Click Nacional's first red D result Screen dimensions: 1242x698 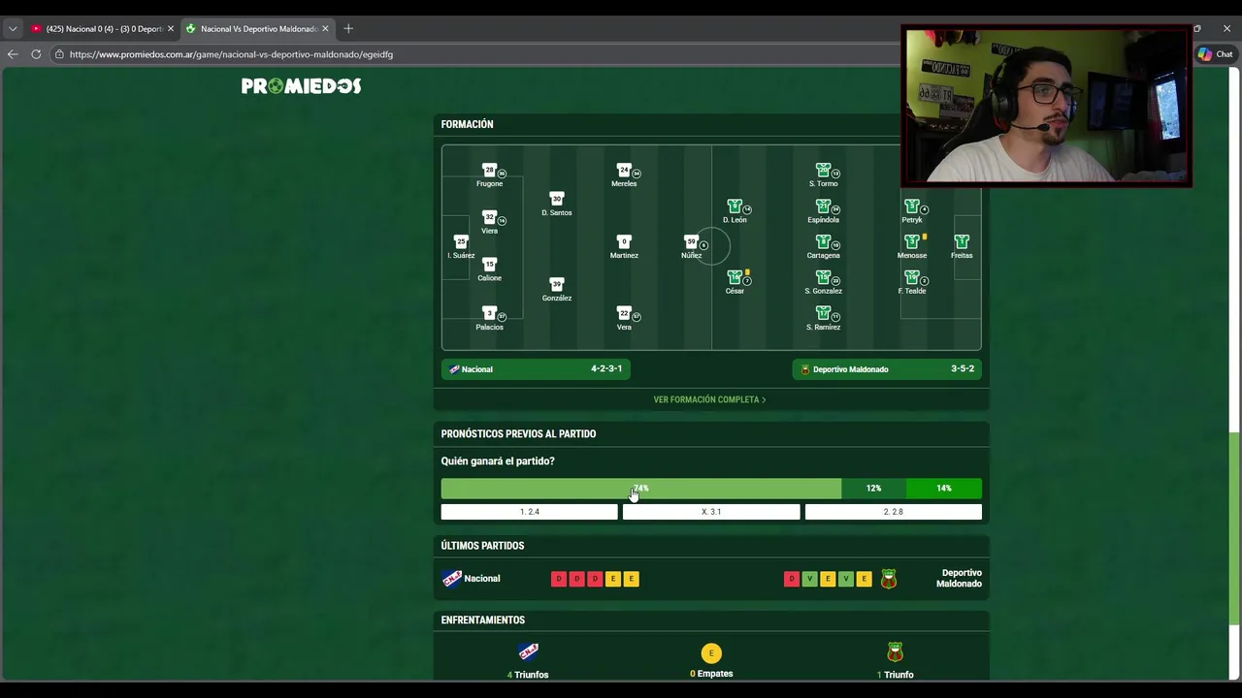pyautogui.click(x=558, y=579)
